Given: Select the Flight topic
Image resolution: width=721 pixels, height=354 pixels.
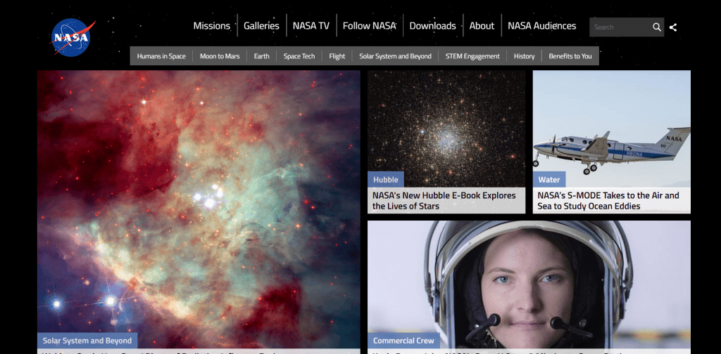Looking at the screenshot, I should (337, 56).
